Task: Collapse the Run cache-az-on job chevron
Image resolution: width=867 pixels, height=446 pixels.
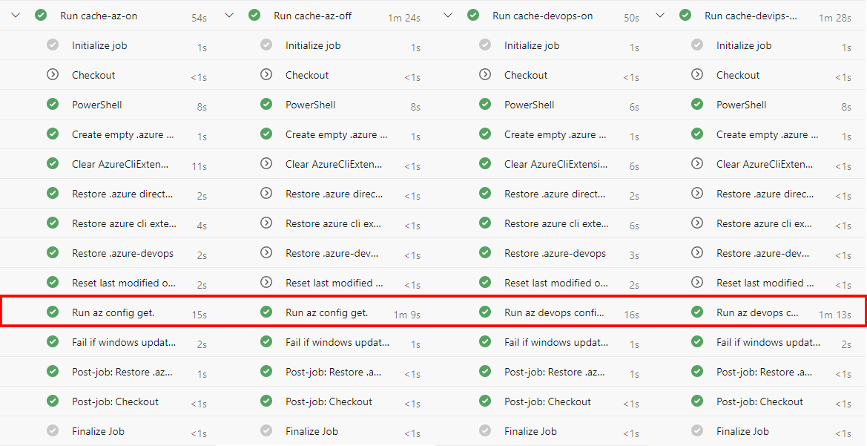Action: coord(16,16)
